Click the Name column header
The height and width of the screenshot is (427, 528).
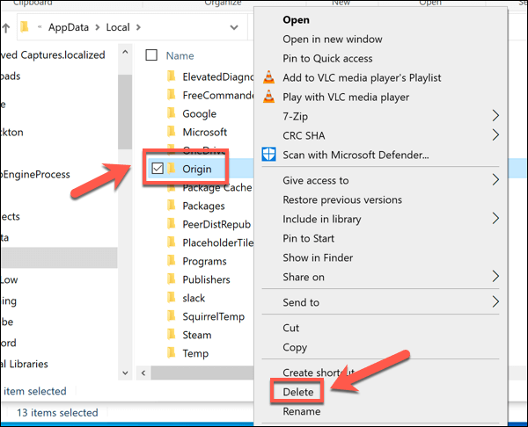180,55
